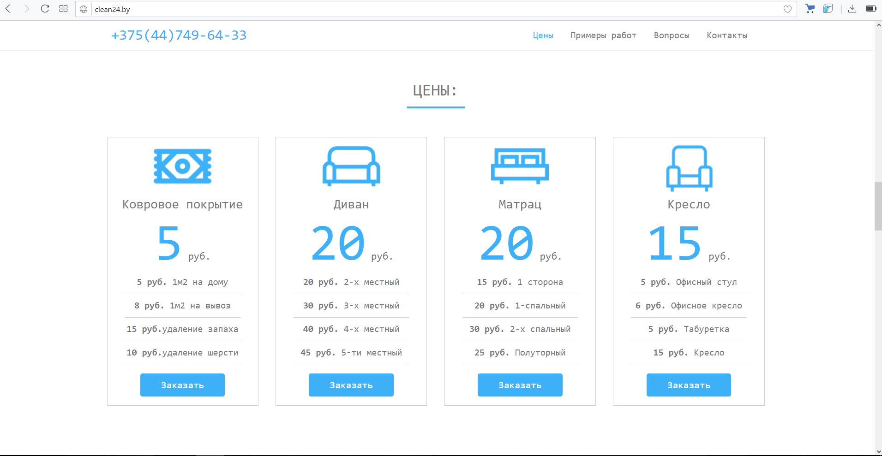This screenshot has height=456, width=882.
Task: Open the Цены menu item
Action: (x=543, y=36)
